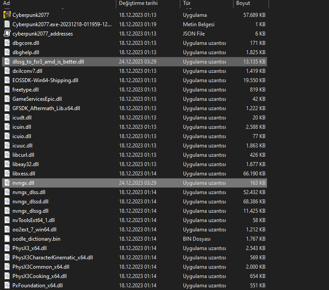Select the nvngx.dll file name
Image resolution: width=329 pixels, height=290 pixels.
[x=23, y=183]
